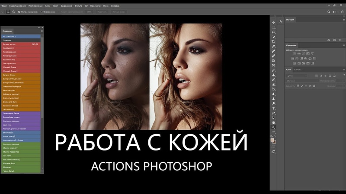
Task: Run the 'Текстура кожи' action
Action: [x=21, y=63]
